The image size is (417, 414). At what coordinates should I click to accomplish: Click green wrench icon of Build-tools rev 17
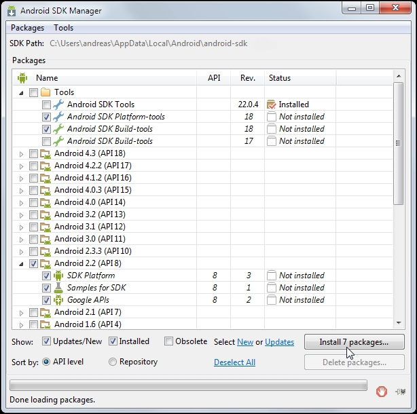(58, 141)
